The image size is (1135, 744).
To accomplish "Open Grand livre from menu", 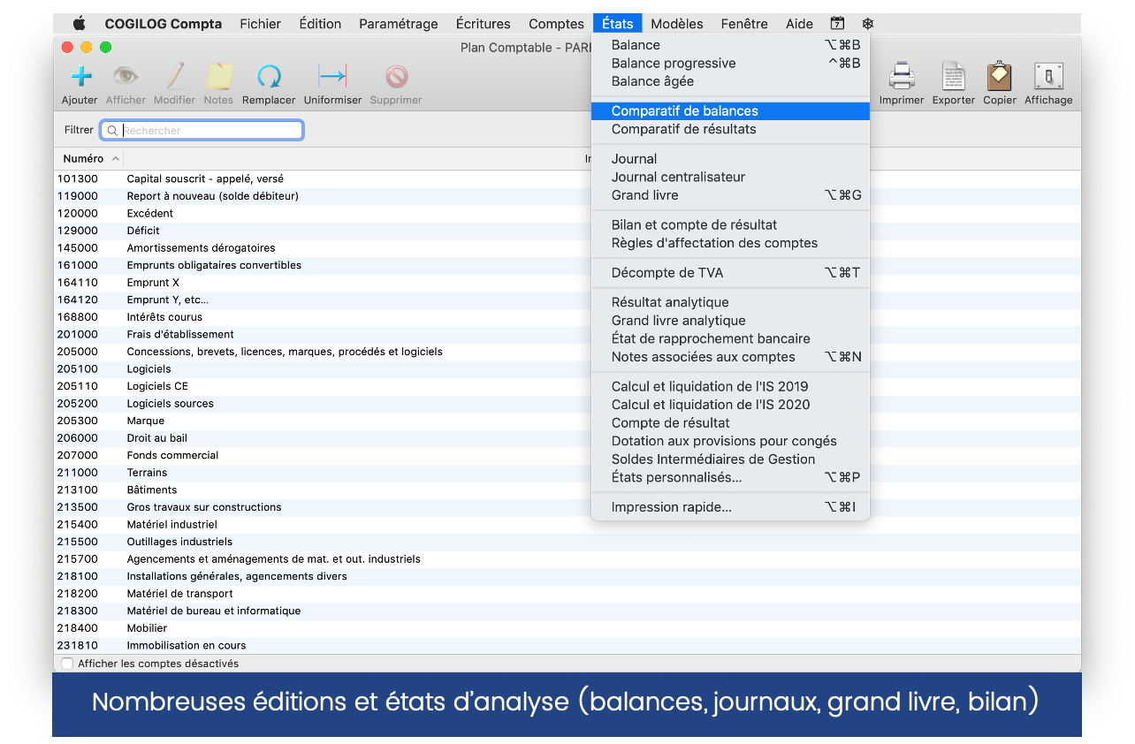I will (730, 195).
